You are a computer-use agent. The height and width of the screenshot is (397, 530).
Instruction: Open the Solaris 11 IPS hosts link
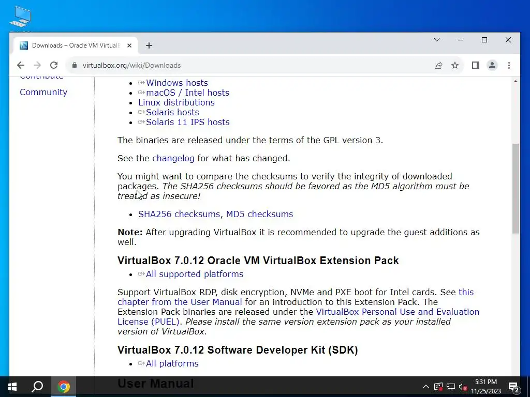[x=187, y=122]
